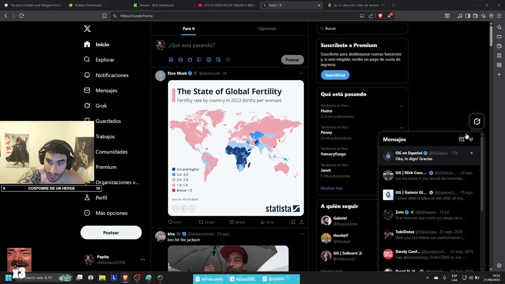Open options for the Penny trend
The width and height of the screenshot is (505, 284).
[401, 128]
